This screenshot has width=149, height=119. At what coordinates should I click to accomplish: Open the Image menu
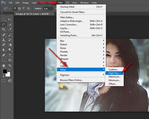tap(26, 3)
